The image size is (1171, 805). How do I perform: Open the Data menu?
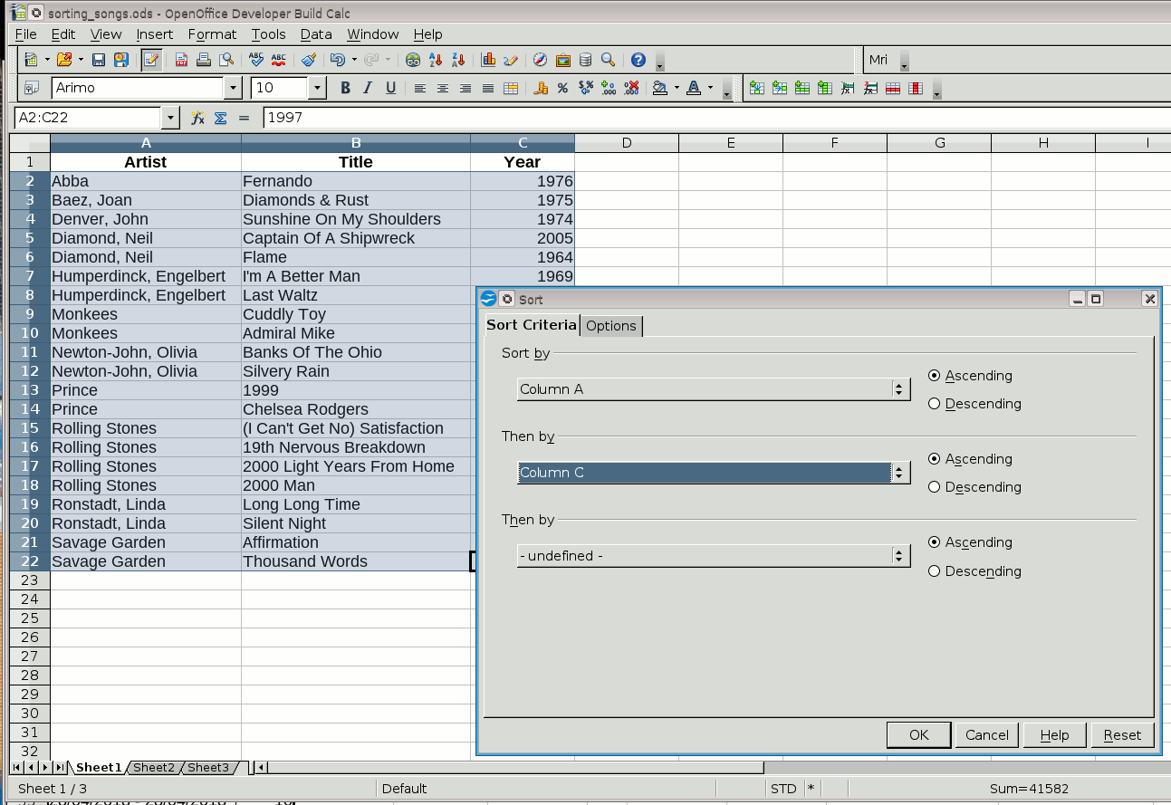click(316, 34)
